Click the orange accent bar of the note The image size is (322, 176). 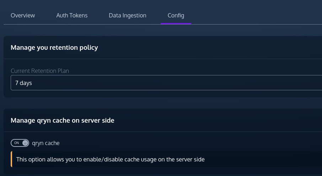coord(11,159)
